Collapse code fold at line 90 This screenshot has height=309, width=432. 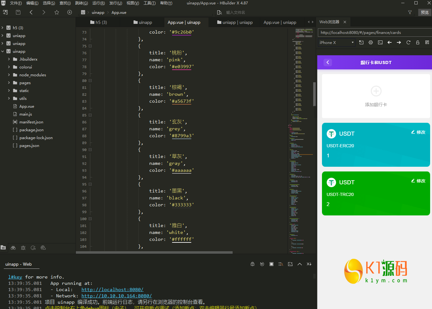pyautogui.click(x=90, y=150)
